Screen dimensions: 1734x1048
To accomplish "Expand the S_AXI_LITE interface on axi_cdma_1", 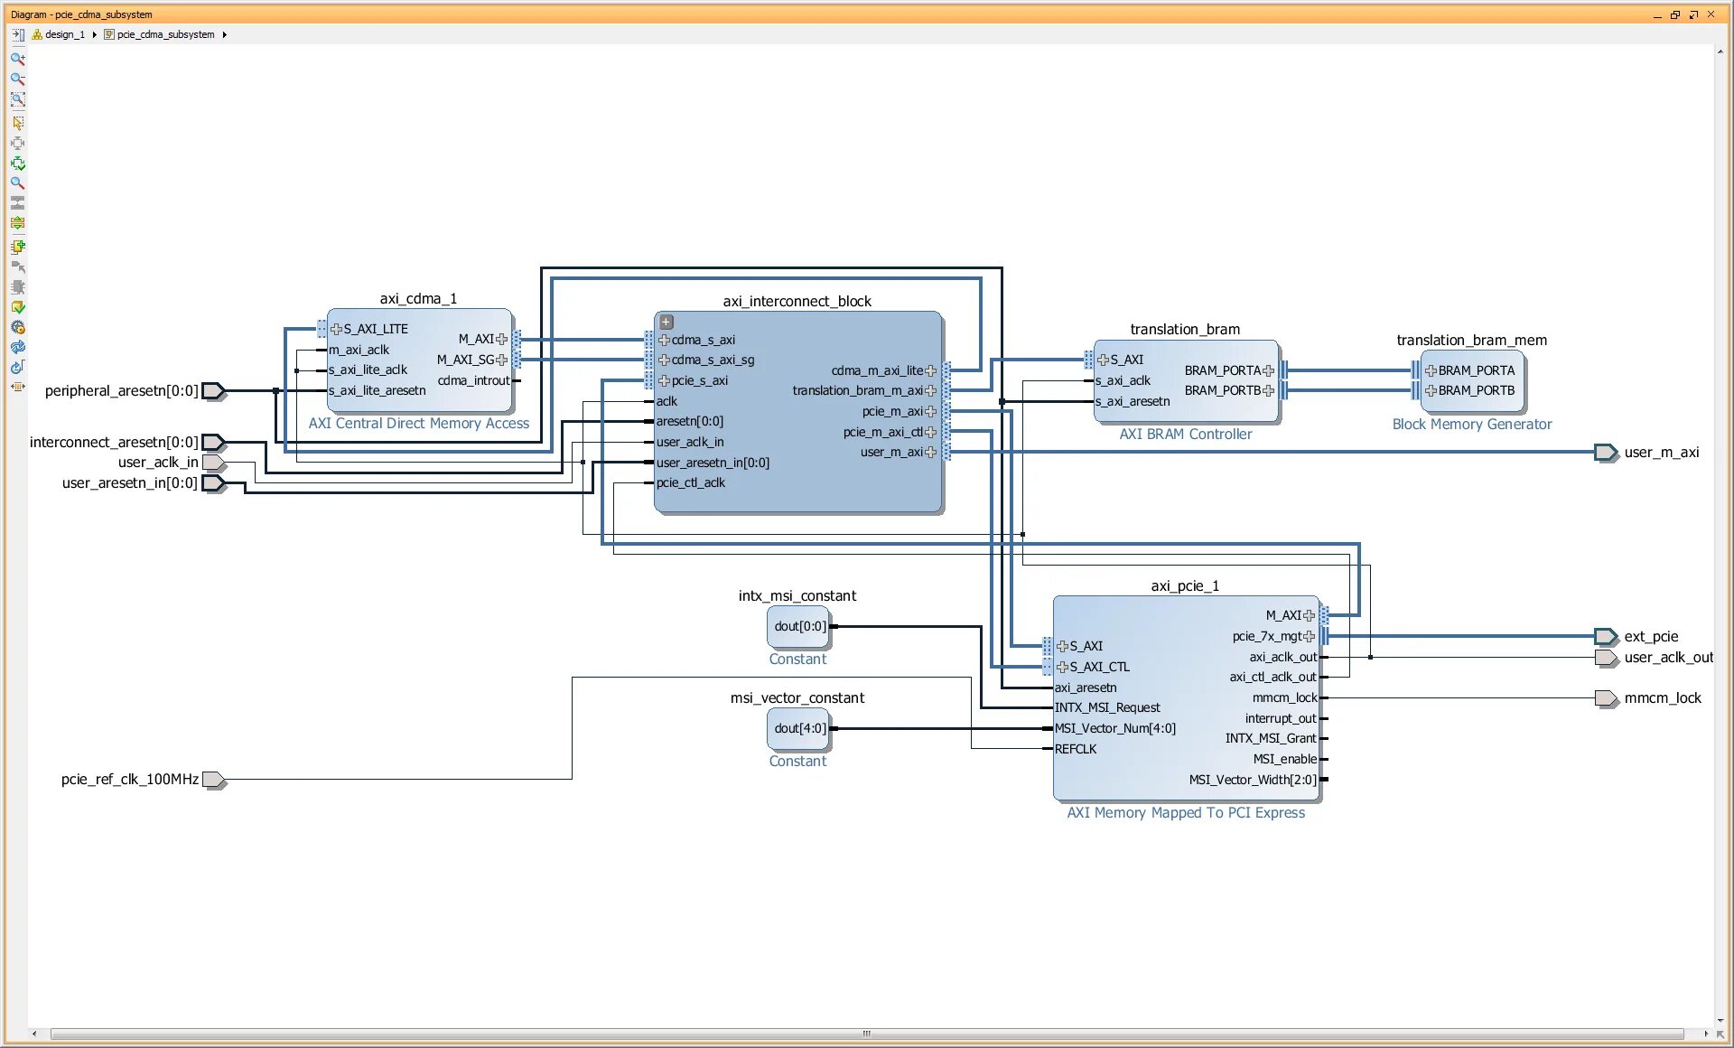I will tap(336, 329).
